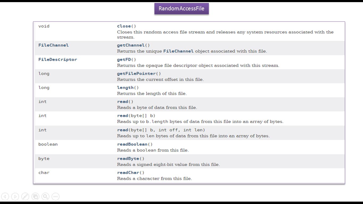
Task: Activate the zoom magnifier tool
Action: (x=45, y=197)
